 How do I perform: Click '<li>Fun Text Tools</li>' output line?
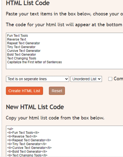23,133
